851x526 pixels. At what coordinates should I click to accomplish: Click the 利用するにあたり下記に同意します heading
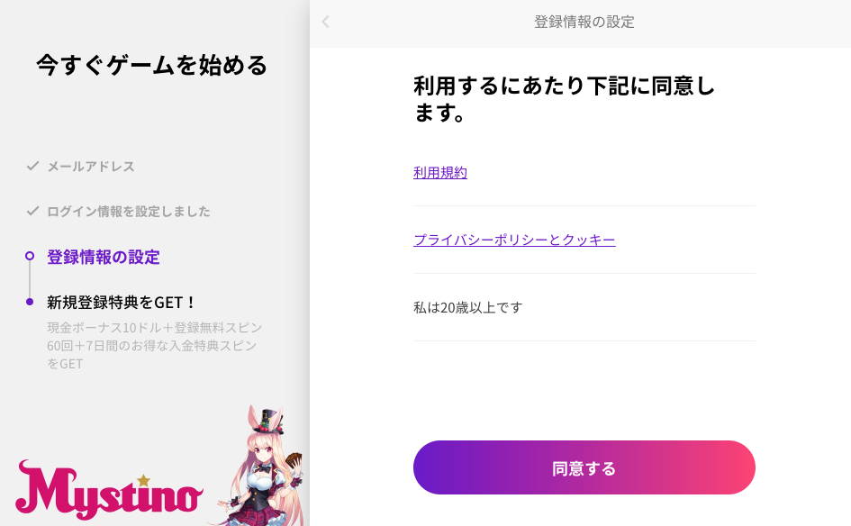[x=565, y=99]
